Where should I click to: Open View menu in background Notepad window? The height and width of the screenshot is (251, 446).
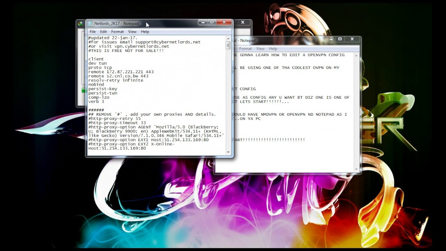point(260,49)
